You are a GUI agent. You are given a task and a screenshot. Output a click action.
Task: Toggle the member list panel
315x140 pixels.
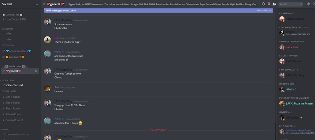coord(274,4)
